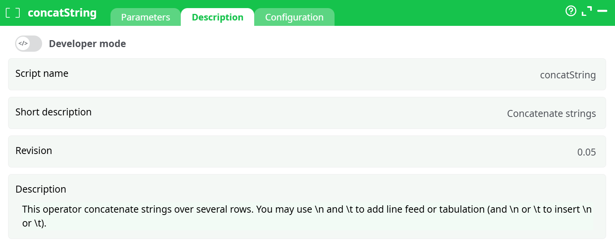Click the concatString title in header
The width and height of the screenshot is (615, 247).
click(62, 13)
